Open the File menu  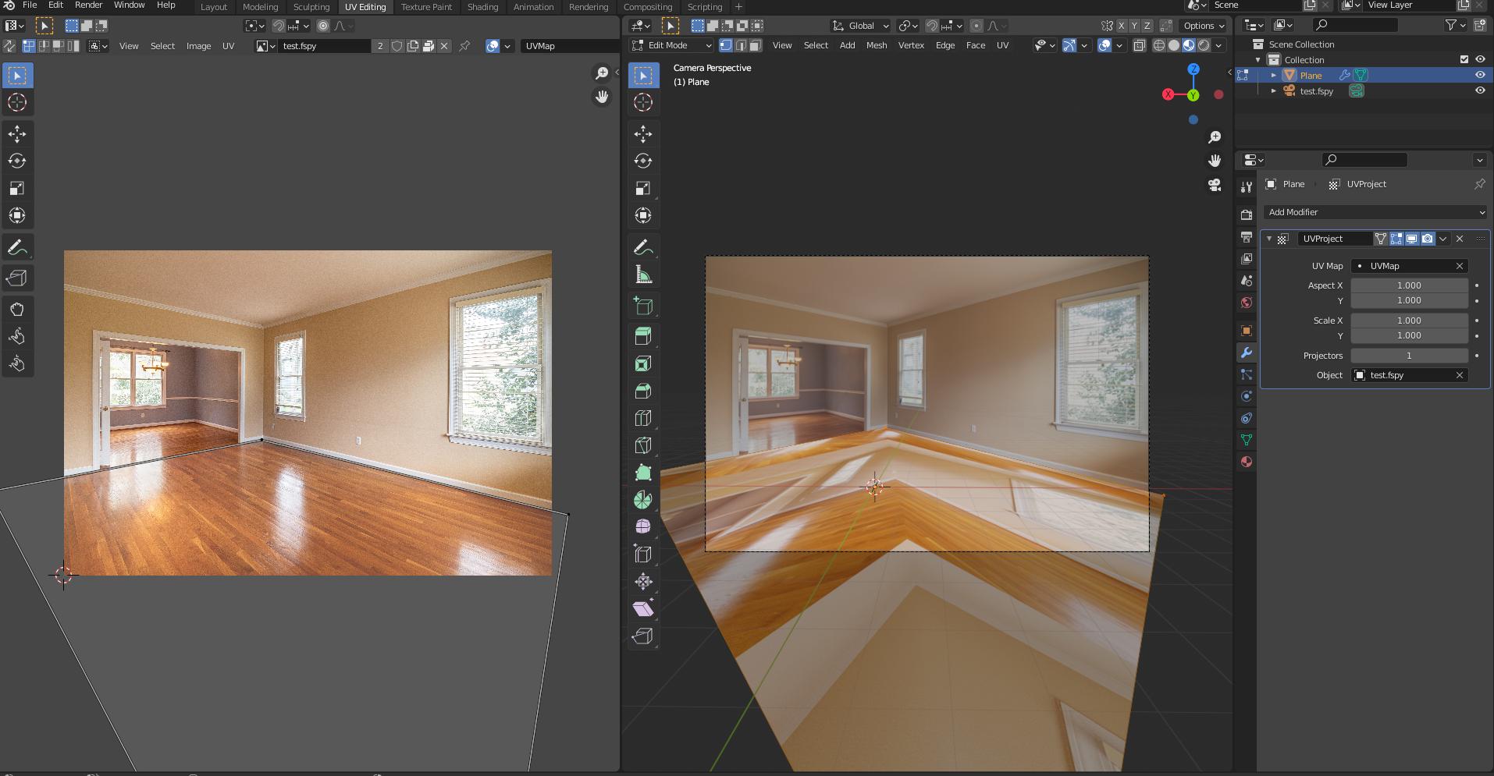[x=30, y=5]
